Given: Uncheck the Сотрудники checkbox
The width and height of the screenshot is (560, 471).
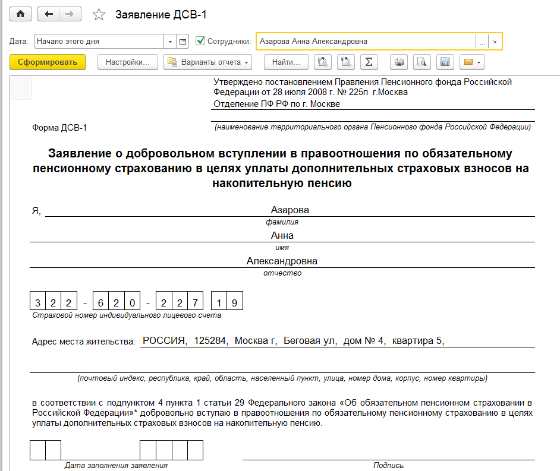Looking at the screenshot, I should pyautogui.click(x=200, y=41).
